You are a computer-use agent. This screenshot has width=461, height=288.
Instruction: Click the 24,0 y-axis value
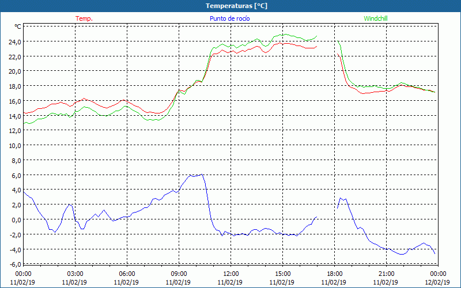click(15, 41)
